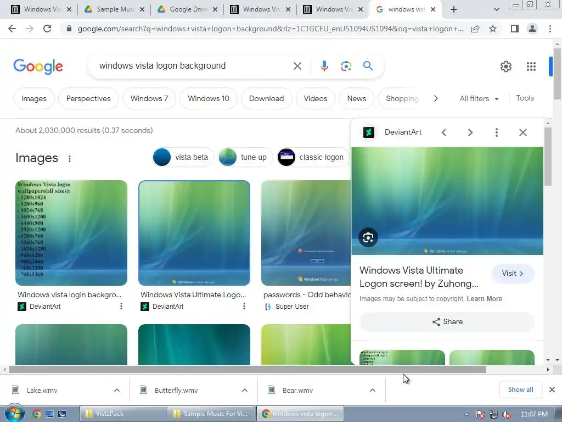Open the browser side panel icon

tap(515, 29)
